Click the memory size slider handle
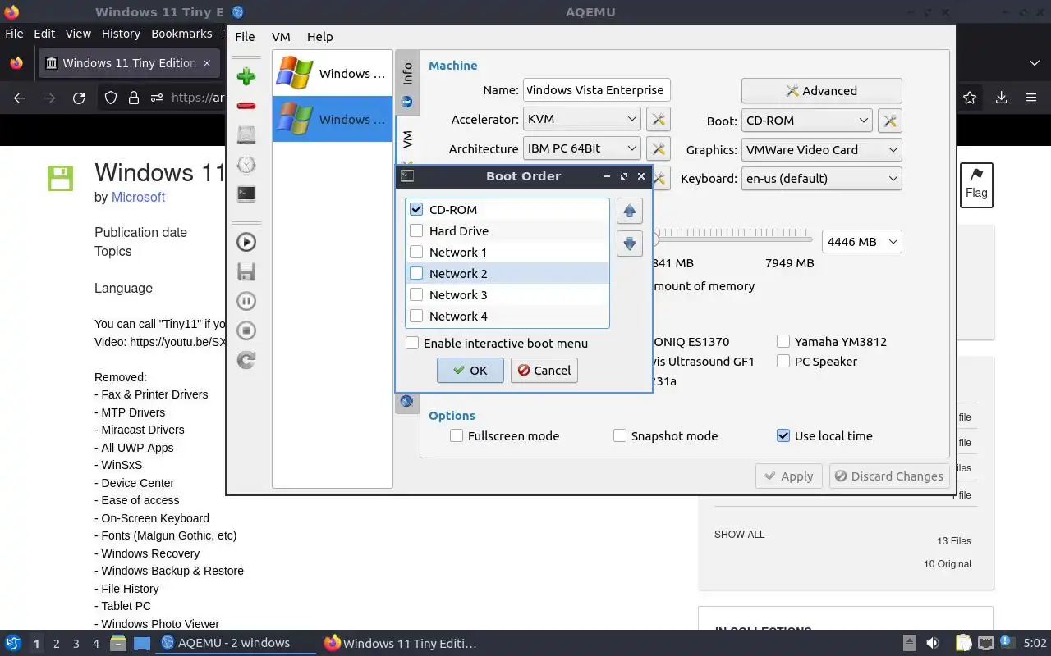This screenshot has width=1051, height=656. (x=655, y=239)
